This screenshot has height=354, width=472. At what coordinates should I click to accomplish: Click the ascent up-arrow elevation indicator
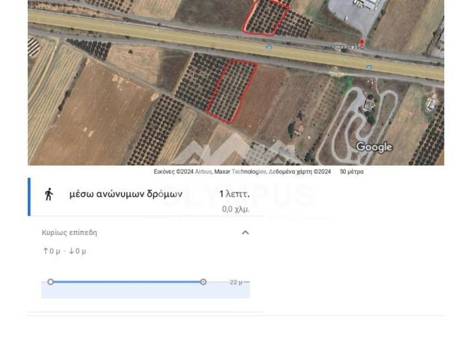[46, 251]
